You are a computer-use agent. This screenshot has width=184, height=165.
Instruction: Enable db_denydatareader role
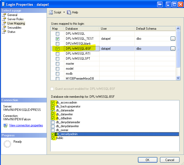coord(53,122)
